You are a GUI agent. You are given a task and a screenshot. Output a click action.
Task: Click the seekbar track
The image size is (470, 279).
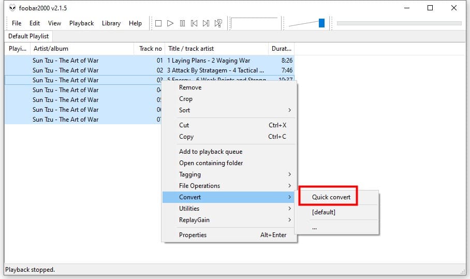399,23
